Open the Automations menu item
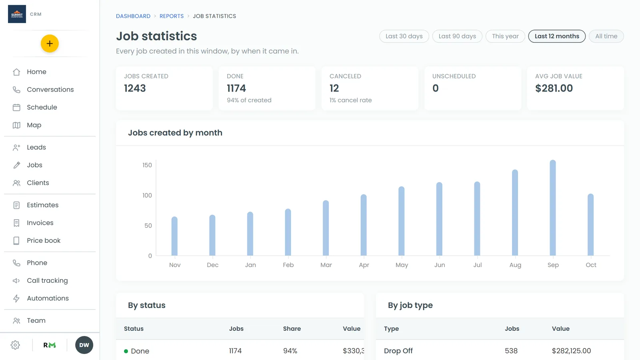 48,298
